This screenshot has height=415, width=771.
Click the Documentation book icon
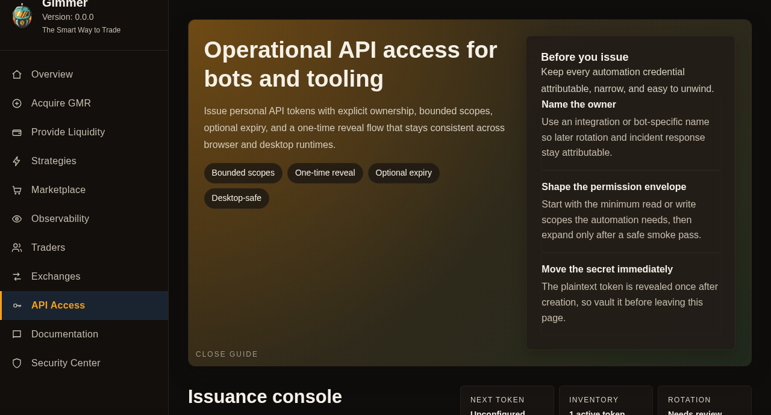tap(17, 334)
